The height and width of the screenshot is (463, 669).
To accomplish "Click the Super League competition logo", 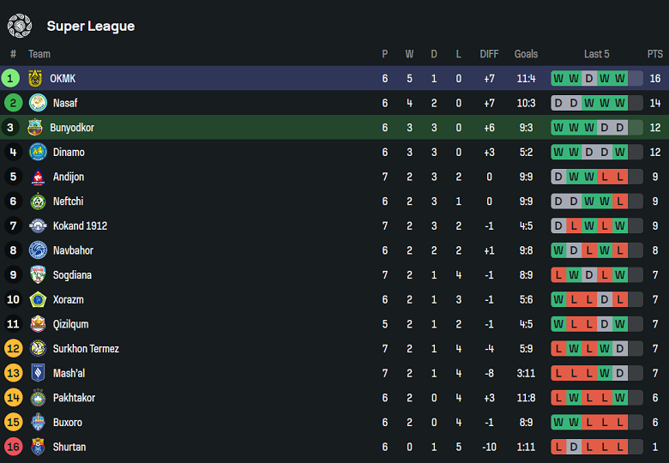I will [x=19, y=26].
